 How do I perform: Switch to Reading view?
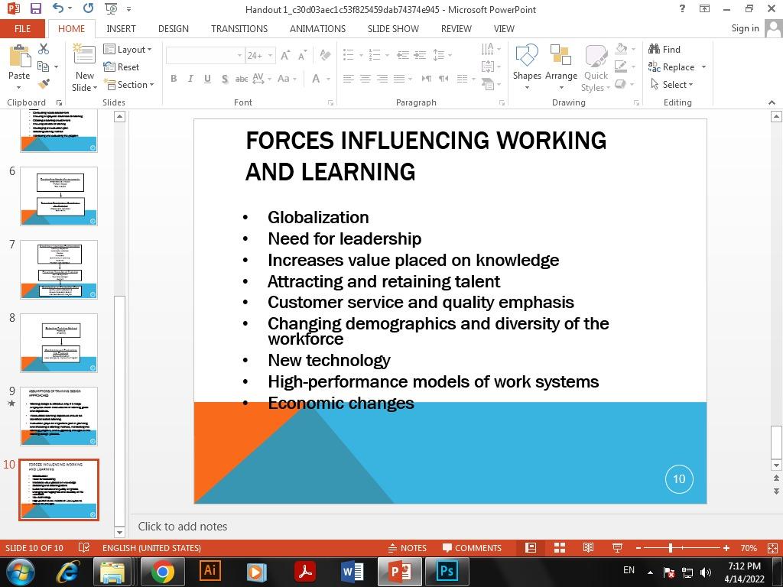coord(588,547)
